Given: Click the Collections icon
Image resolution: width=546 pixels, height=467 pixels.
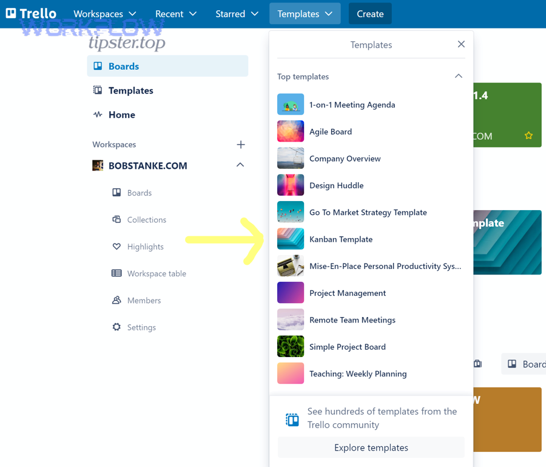Looking at the screenshot, I should (x=116, y=219).
